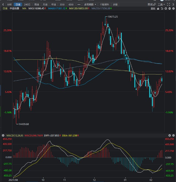176x182 pixels.
Task: Select the 60分 period tab
Action: [x=71, y=5]
